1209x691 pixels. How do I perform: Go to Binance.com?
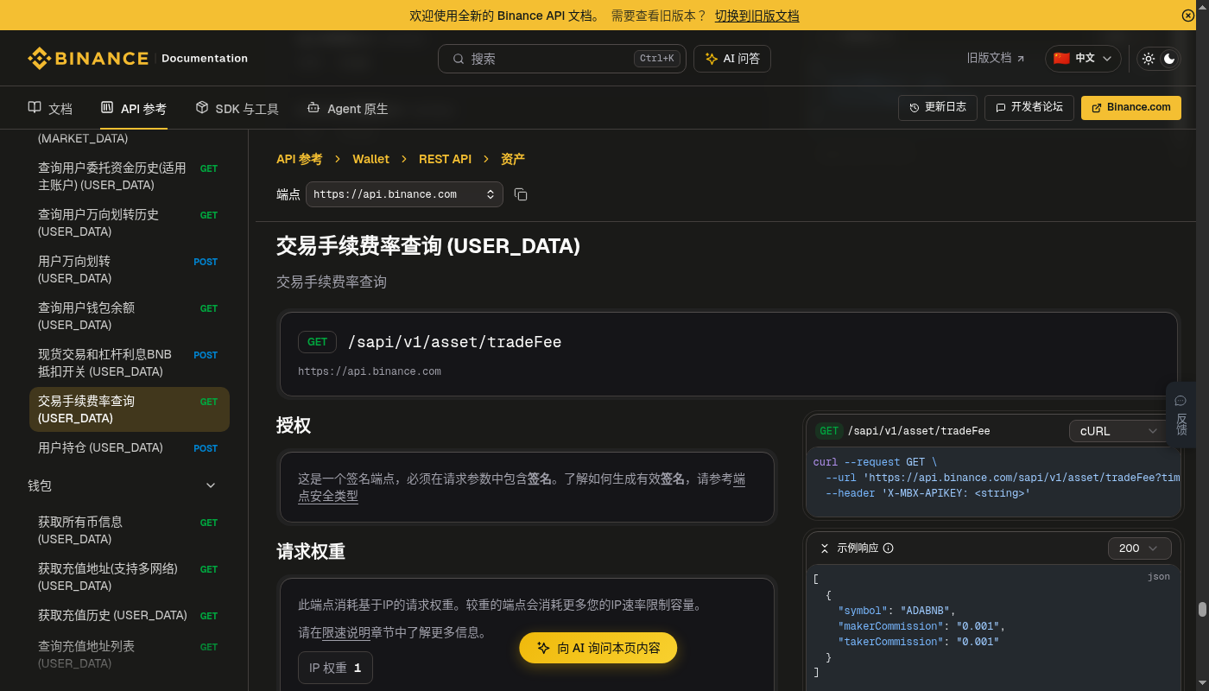(x=1131, y=107)
